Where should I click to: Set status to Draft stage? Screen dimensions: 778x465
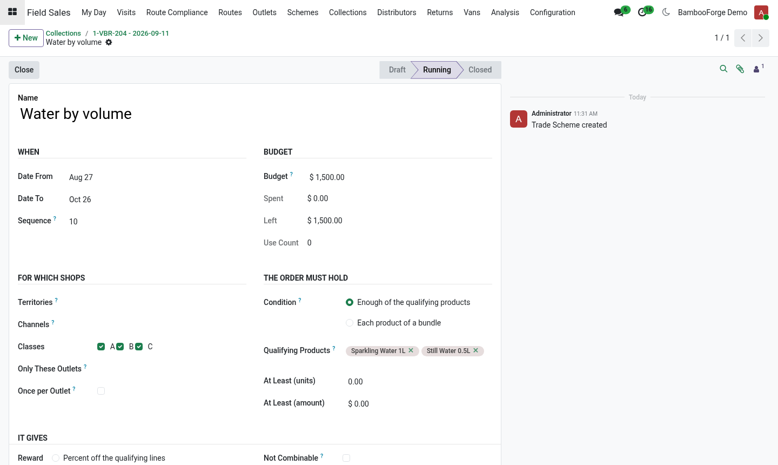point(397,70)
